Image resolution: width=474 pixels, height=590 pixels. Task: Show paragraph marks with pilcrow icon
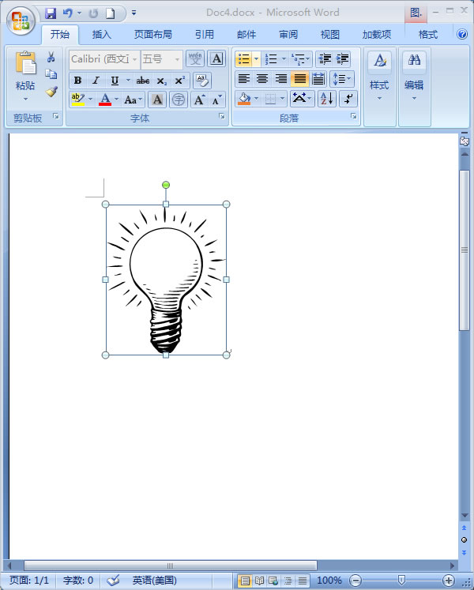pyautogui.click(x=348, y=99)
